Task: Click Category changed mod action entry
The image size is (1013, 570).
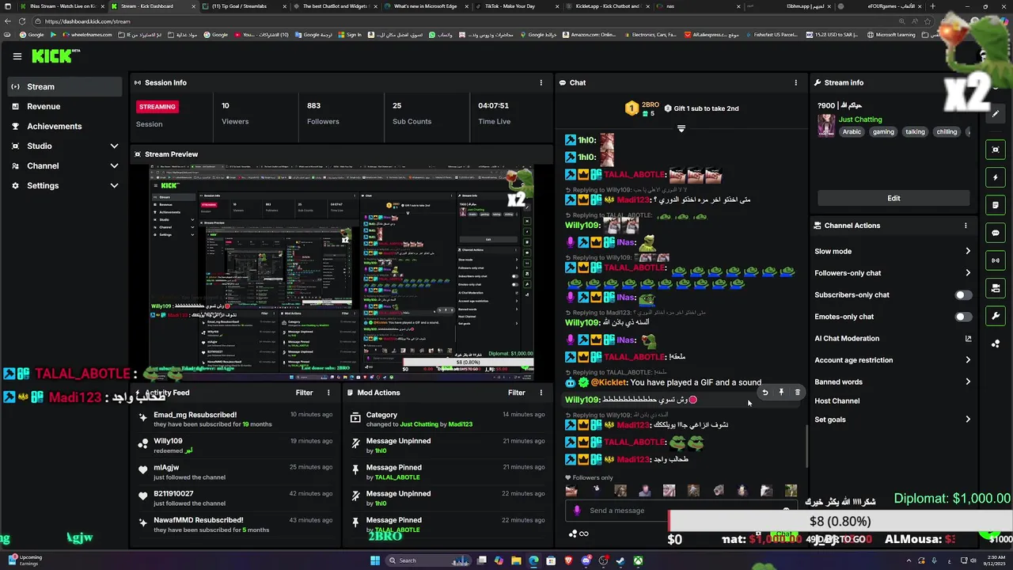Action: click(x=447, y=420)
